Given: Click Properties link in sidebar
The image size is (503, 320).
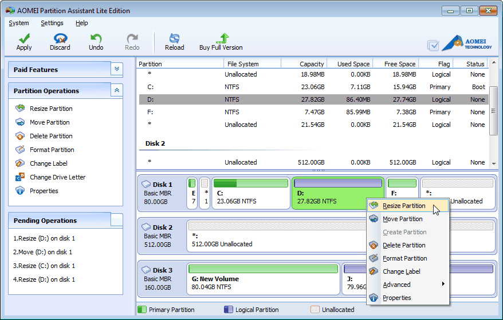Looking at the screenshot, I should point(44,191).
